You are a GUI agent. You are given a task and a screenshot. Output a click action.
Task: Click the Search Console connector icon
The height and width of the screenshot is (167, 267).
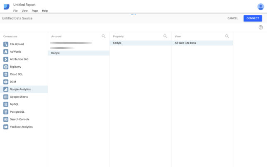[6, 119]
